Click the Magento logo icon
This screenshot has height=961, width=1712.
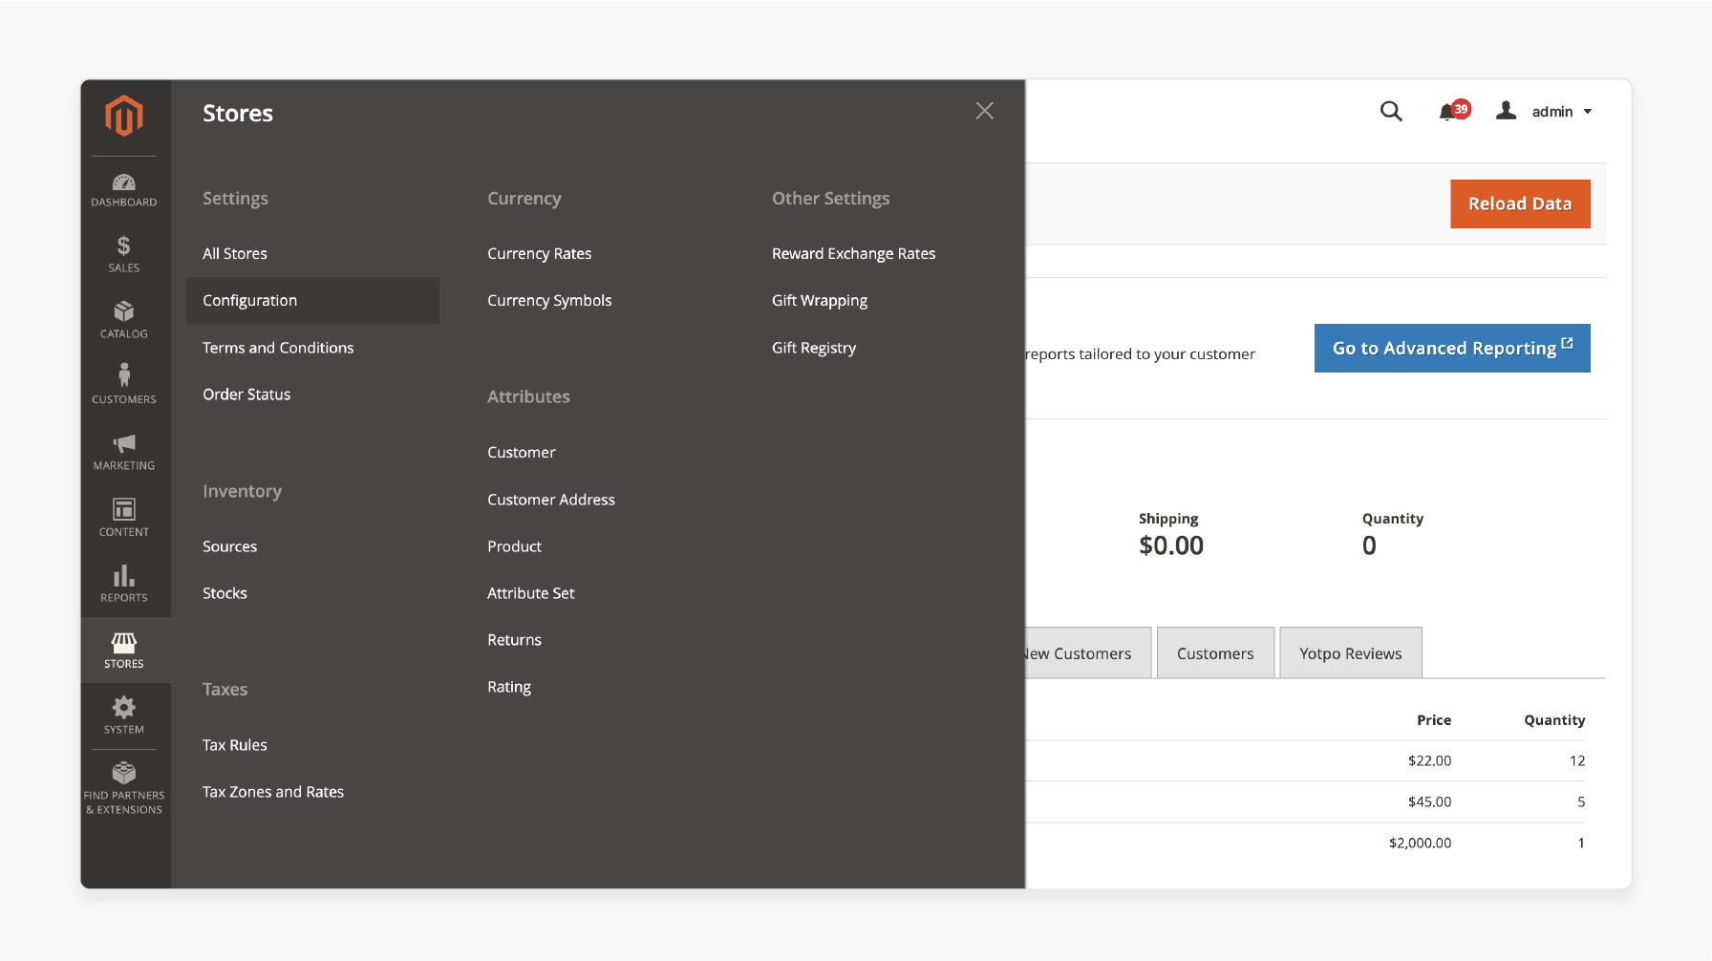[124, 116]
